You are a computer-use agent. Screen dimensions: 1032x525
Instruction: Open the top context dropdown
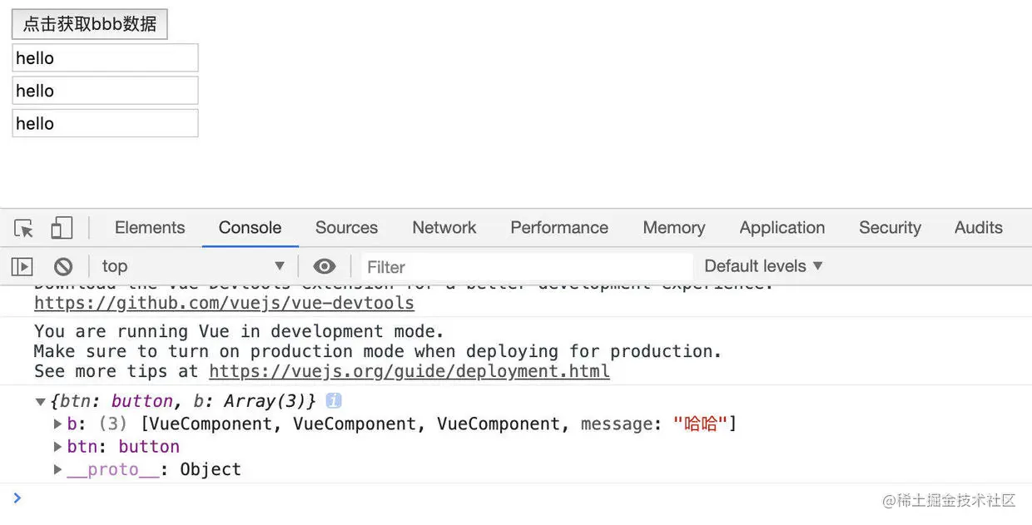[192, 266]
